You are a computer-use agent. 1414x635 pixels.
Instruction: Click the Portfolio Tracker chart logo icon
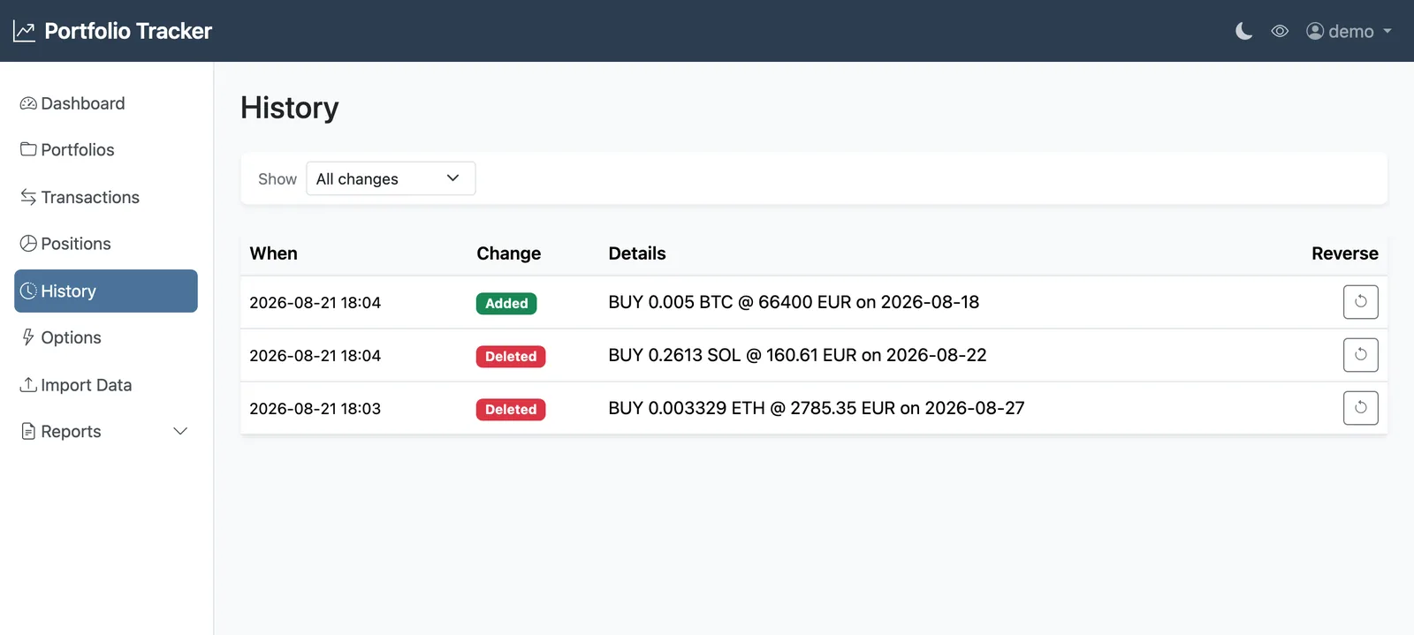click(x=24, y=31)
